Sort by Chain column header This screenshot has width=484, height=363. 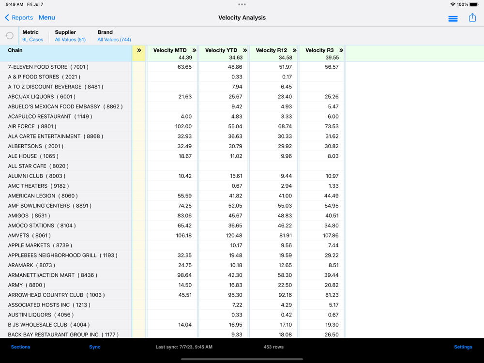pyautogui.click(x=15, y=50)
